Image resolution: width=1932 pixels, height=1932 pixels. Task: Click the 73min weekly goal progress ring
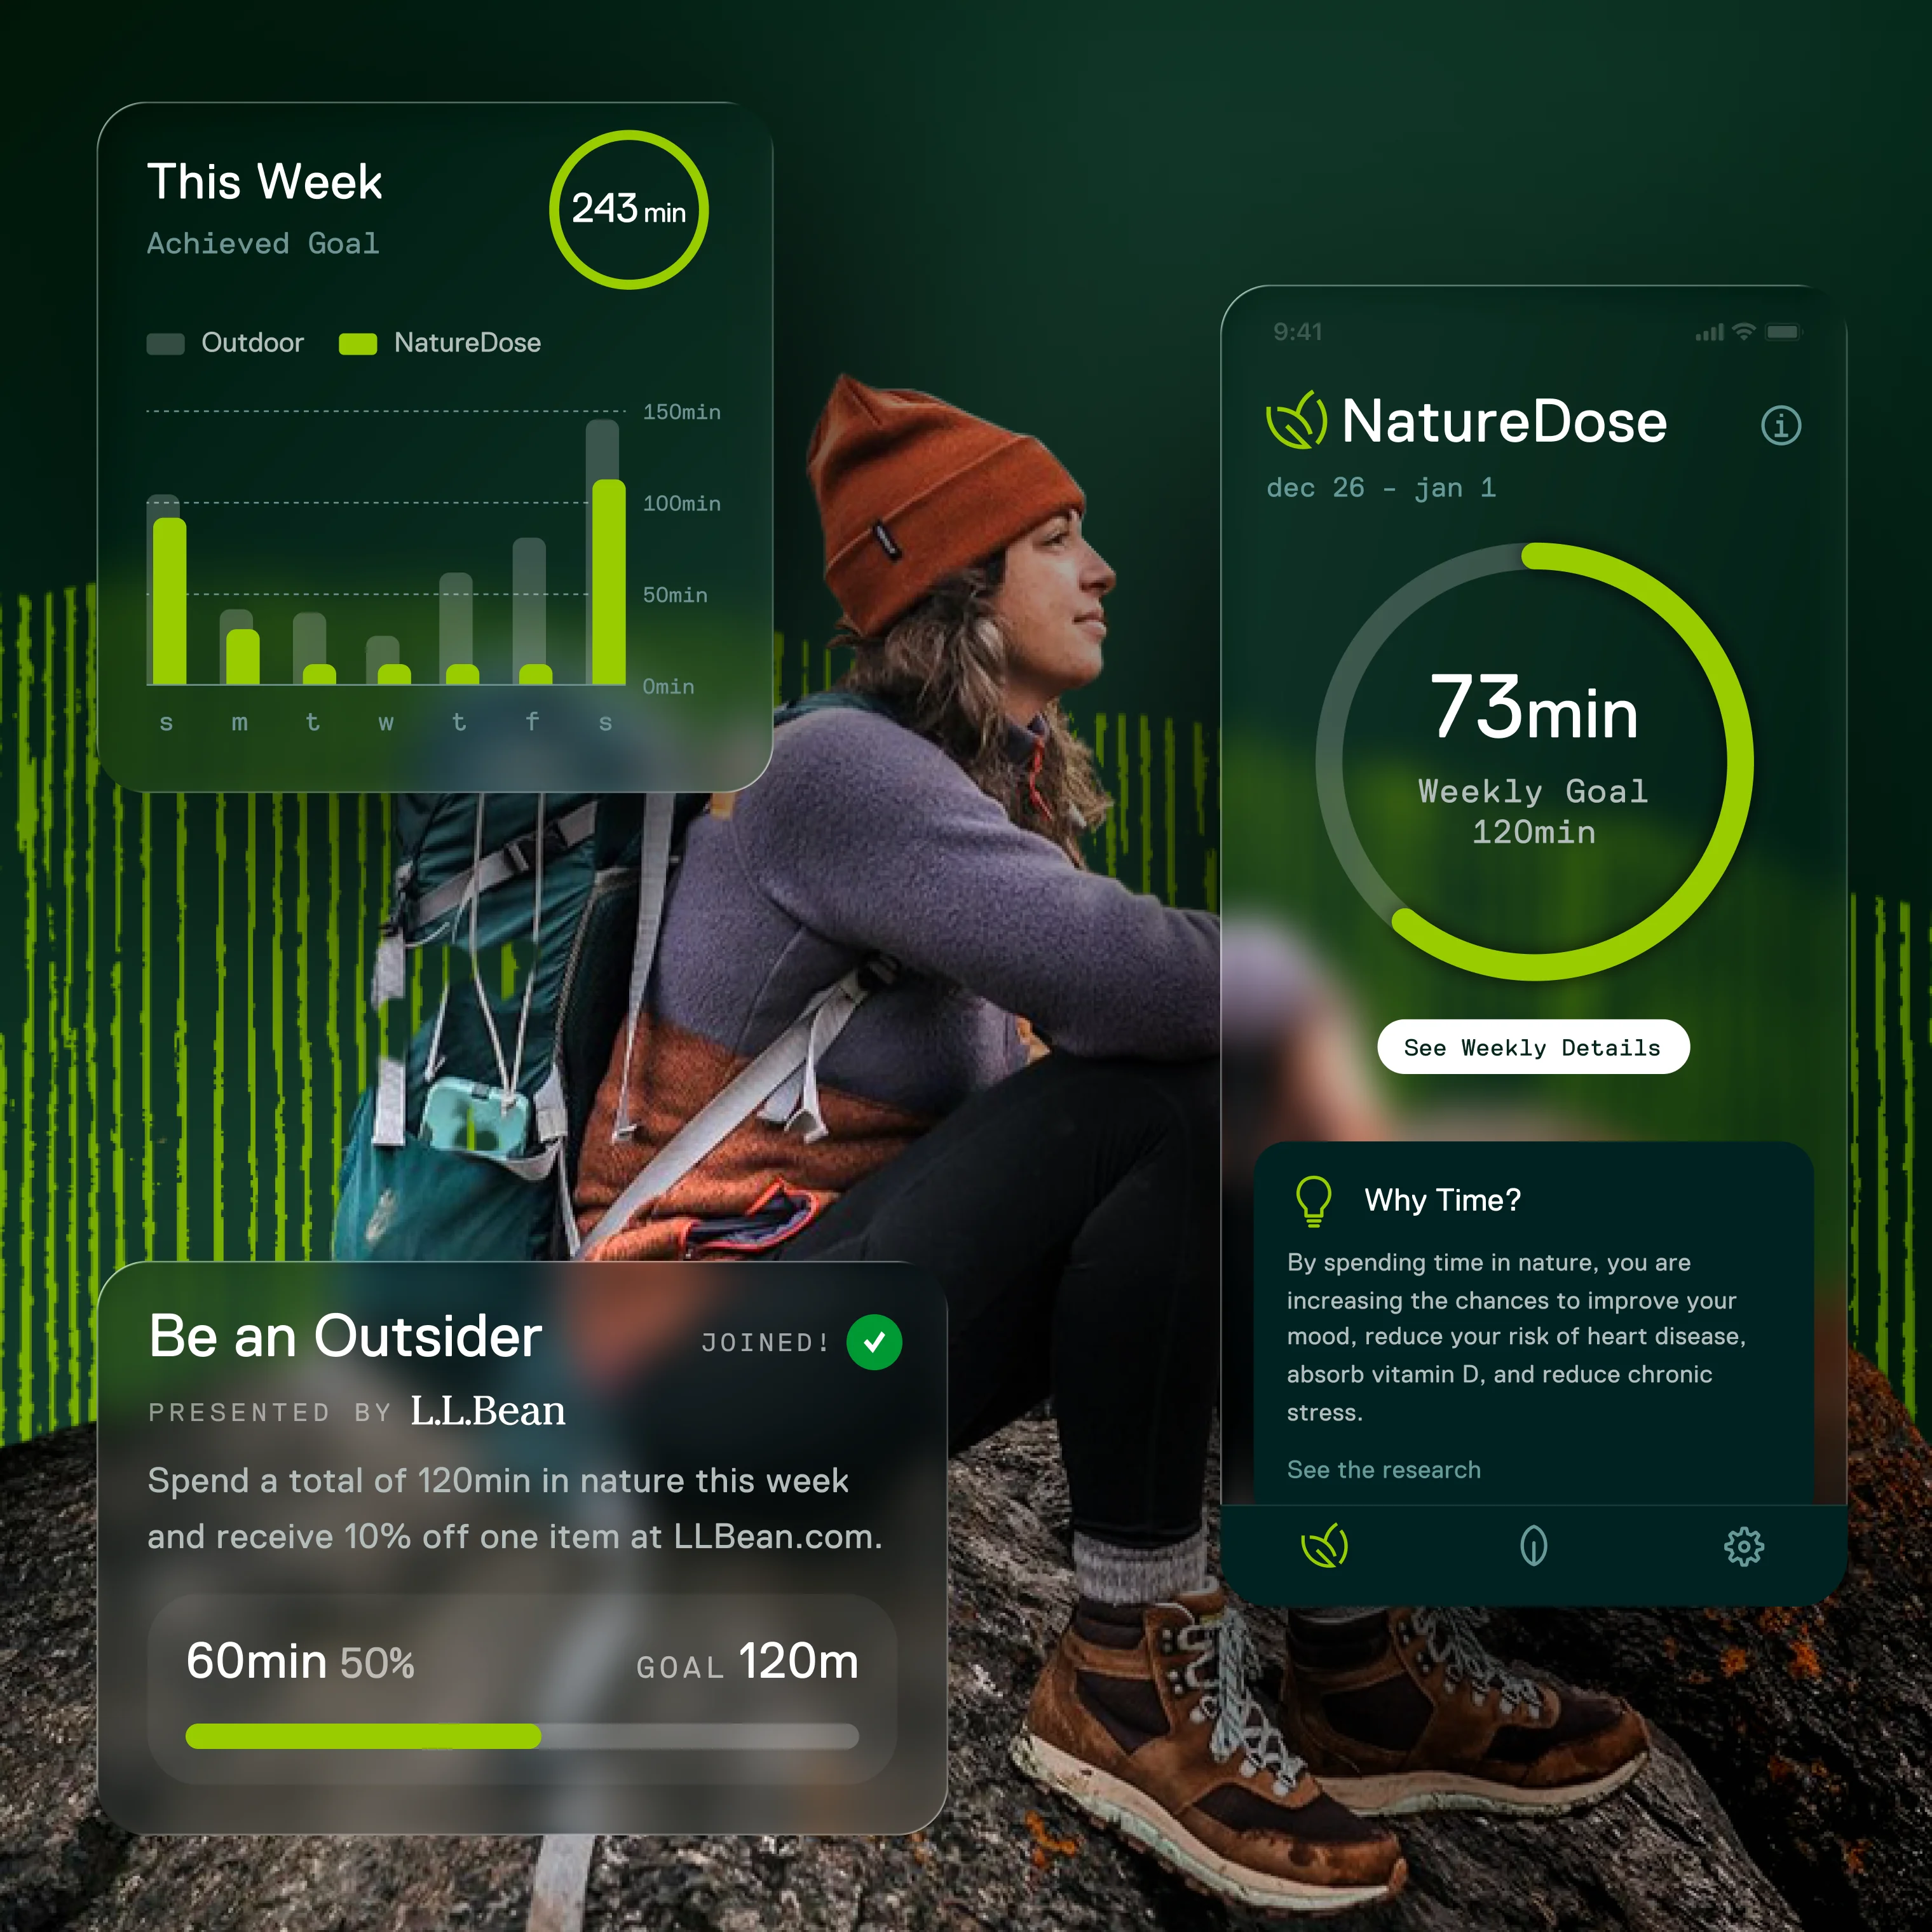click(1534, 762)
